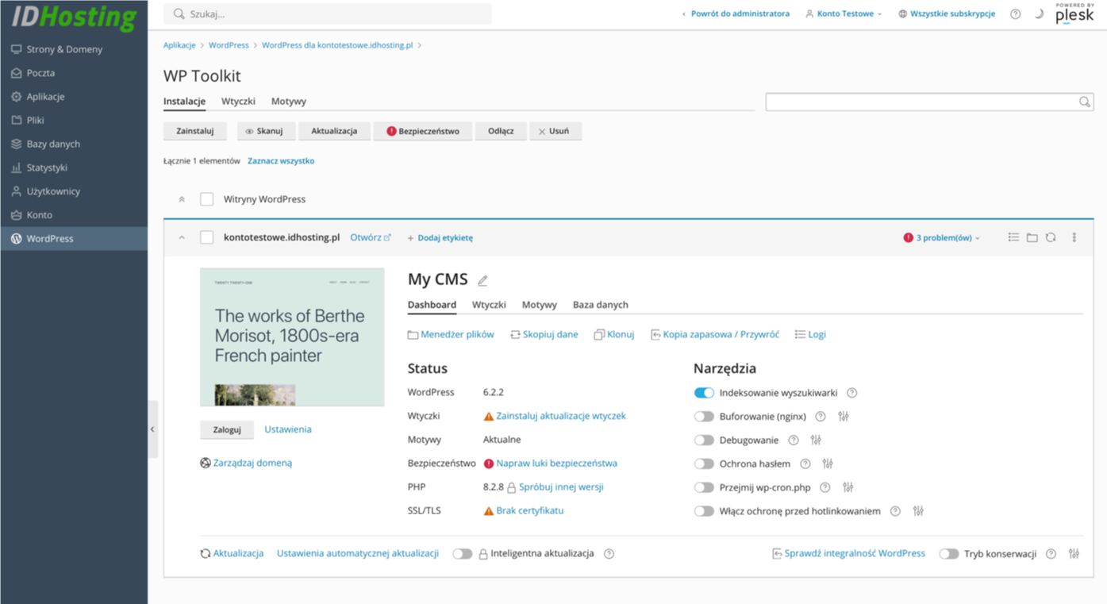Enable Debugowanie switch
Viewport: 1107px width, 604px height.
[x=704, y=440]
